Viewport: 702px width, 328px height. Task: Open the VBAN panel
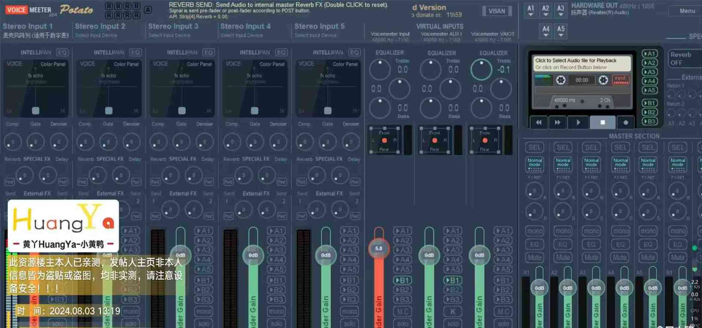click(497, 11)
